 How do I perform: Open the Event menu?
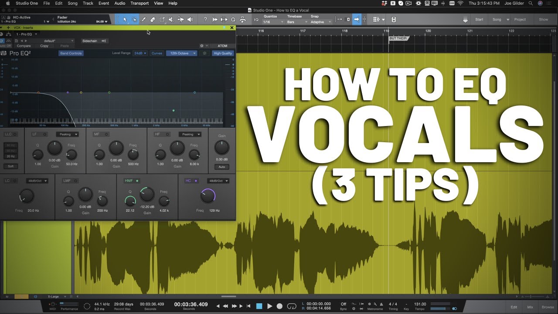[x=104, y=3]
